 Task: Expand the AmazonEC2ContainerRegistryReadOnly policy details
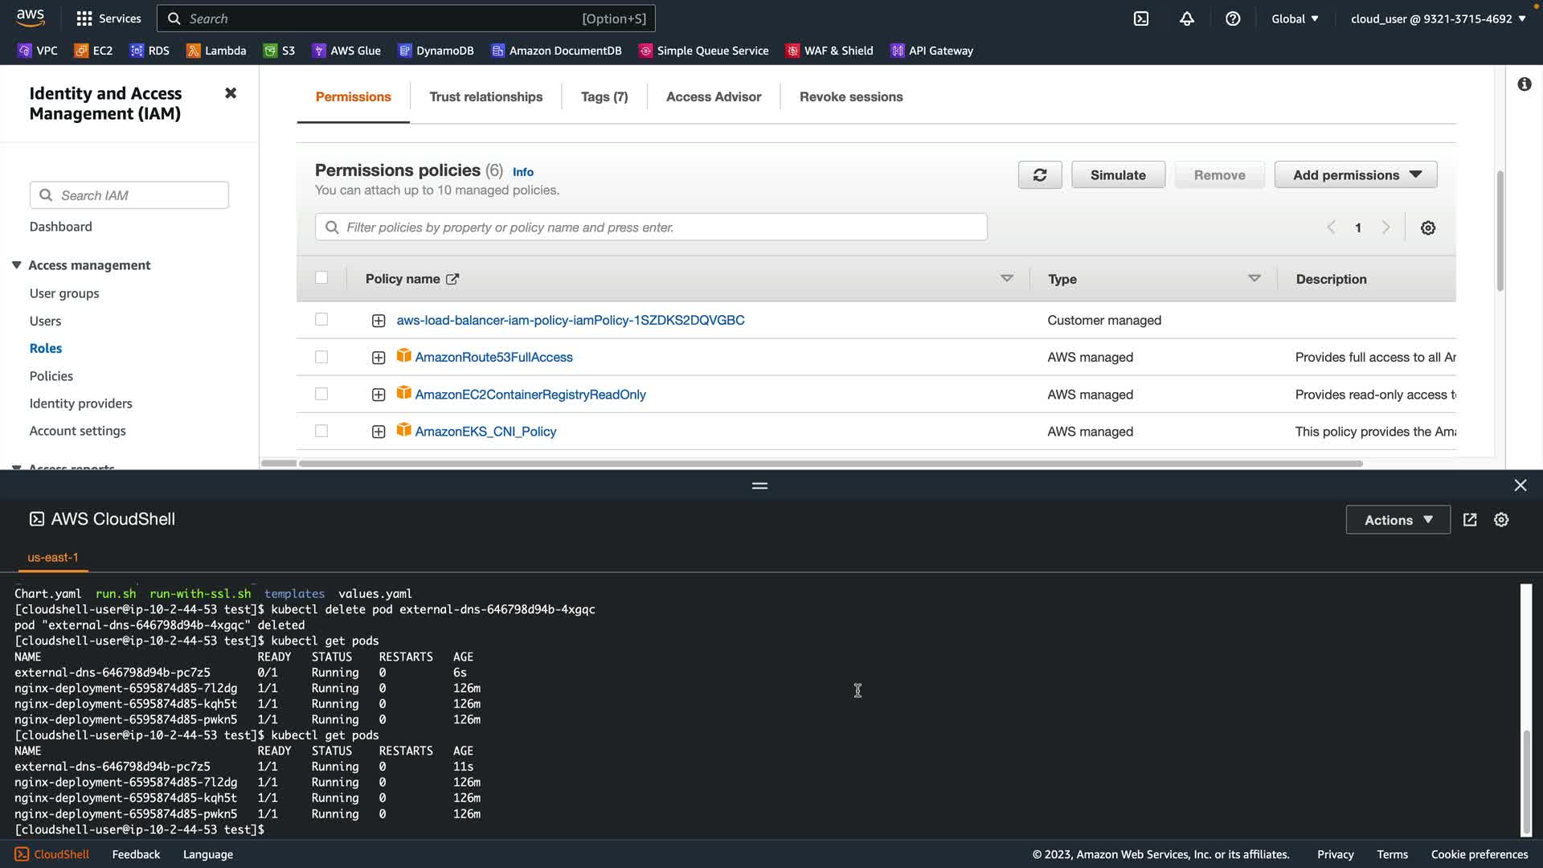(x=379, y=395)
